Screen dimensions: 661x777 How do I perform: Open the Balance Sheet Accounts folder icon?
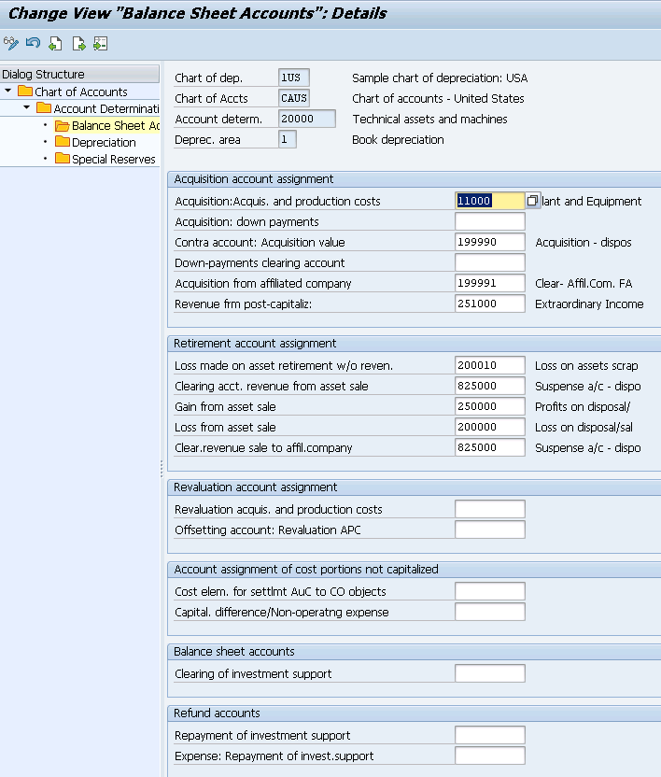62,126
